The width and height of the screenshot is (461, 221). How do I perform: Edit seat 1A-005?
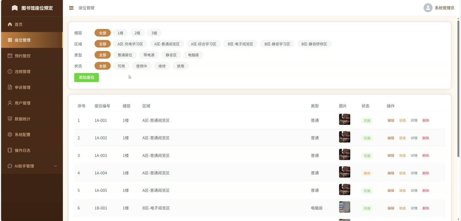coord(391,191)
